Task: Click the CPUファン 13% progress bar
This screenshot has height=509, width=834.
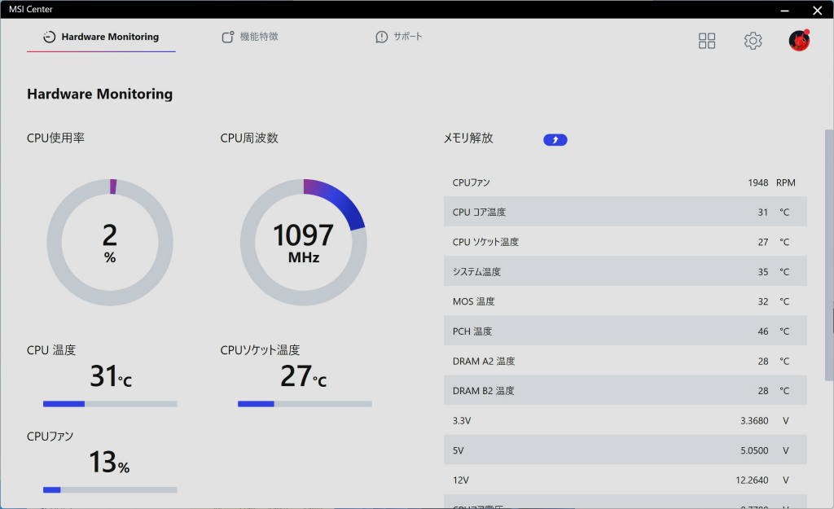Action: pos(110,489)
